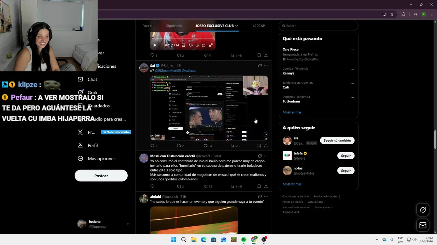Play the video in the top post

tap(155, 45)
